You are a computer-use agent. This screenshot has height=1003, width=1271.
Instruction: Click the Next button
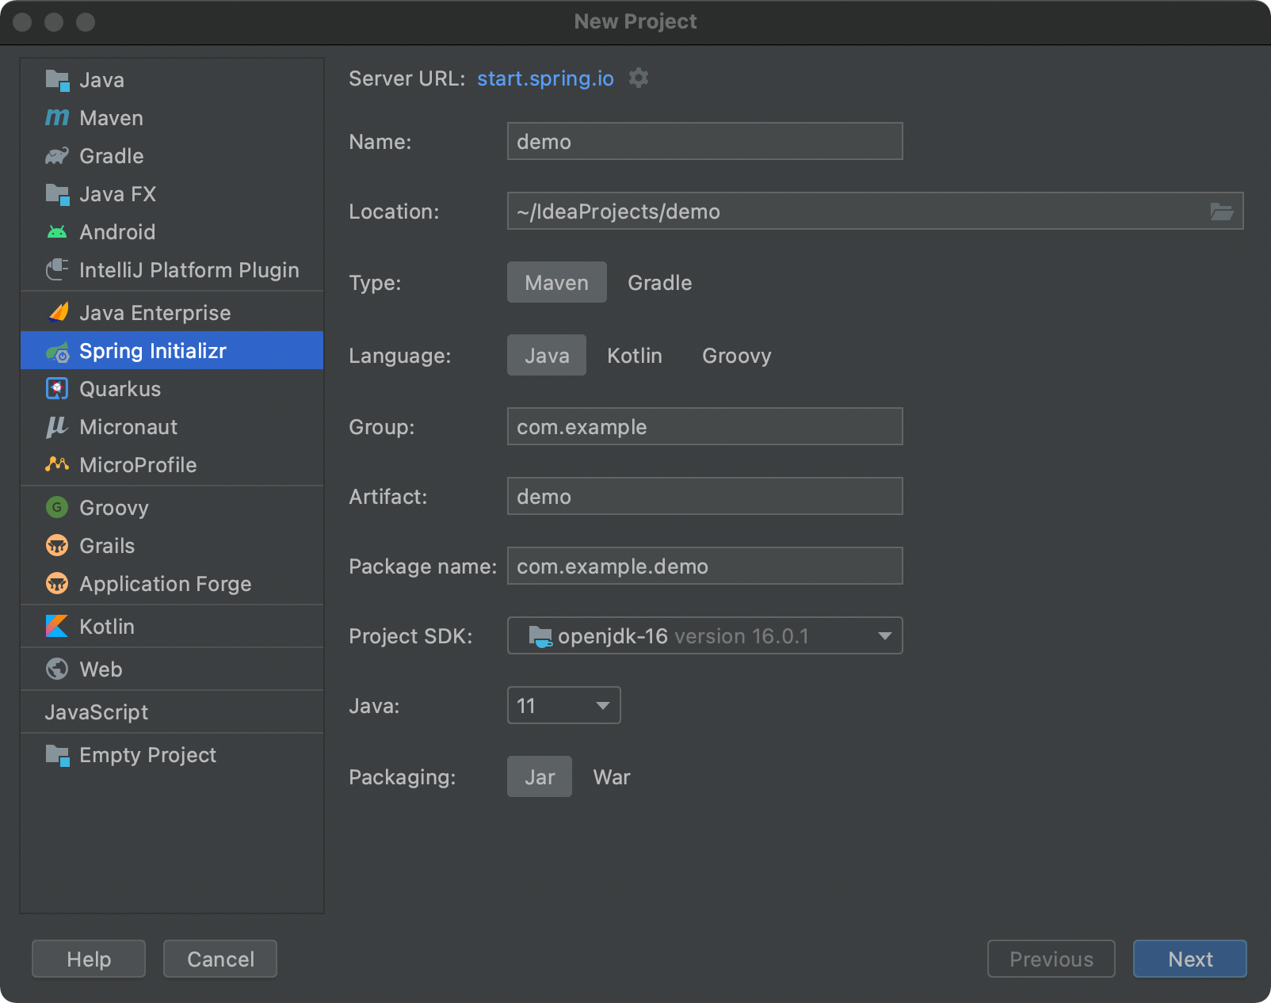coord(1190,959)
